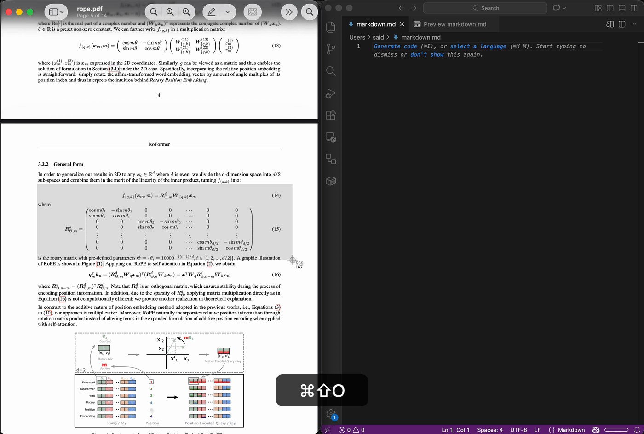Click the Generate code link in editor
The width and height of the screenshot is (644, 434).
395,46
